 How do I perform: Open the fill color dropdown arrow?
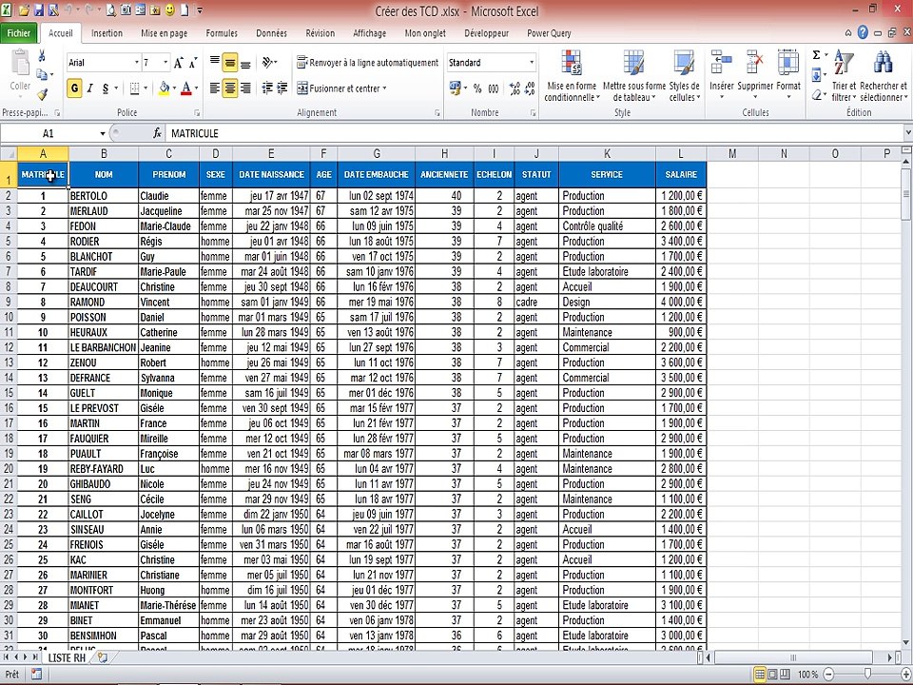[174, 88]
